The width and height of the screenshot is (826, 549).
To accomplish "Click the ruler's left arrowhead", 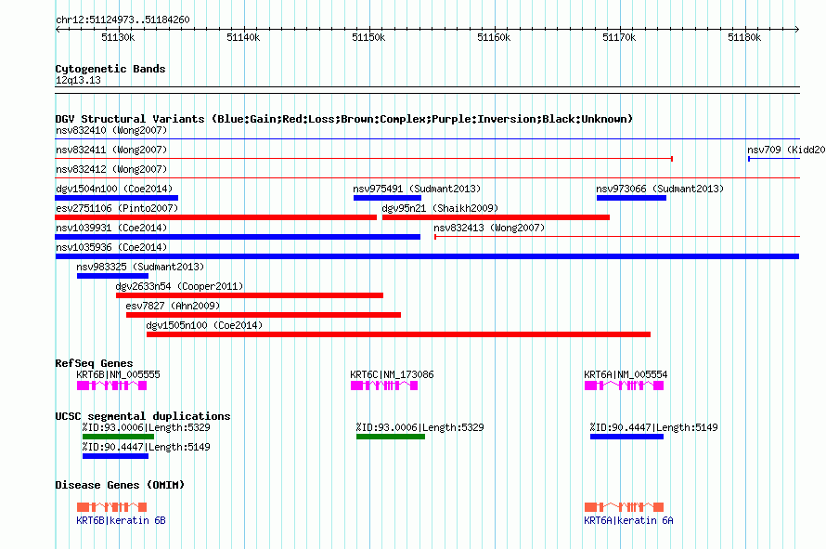I will click(58, 29).
